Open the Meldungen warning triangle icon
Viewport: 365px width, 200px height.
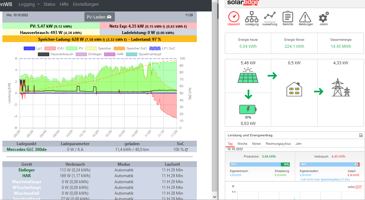coord(306,17)
